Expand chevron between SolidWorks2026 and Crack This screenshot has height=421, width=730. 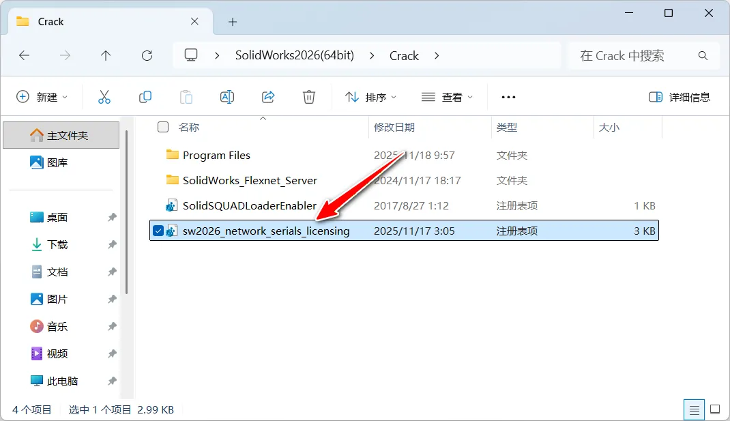coord(372,55)
